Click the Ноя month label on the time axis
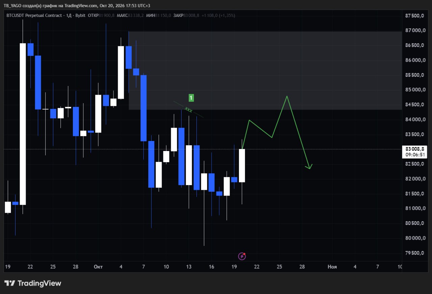Viewport: 432px width, 294px height. (x=332, y=267)
